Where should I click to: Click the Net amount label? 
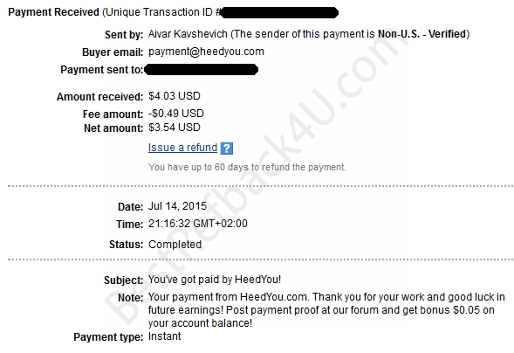113,128
